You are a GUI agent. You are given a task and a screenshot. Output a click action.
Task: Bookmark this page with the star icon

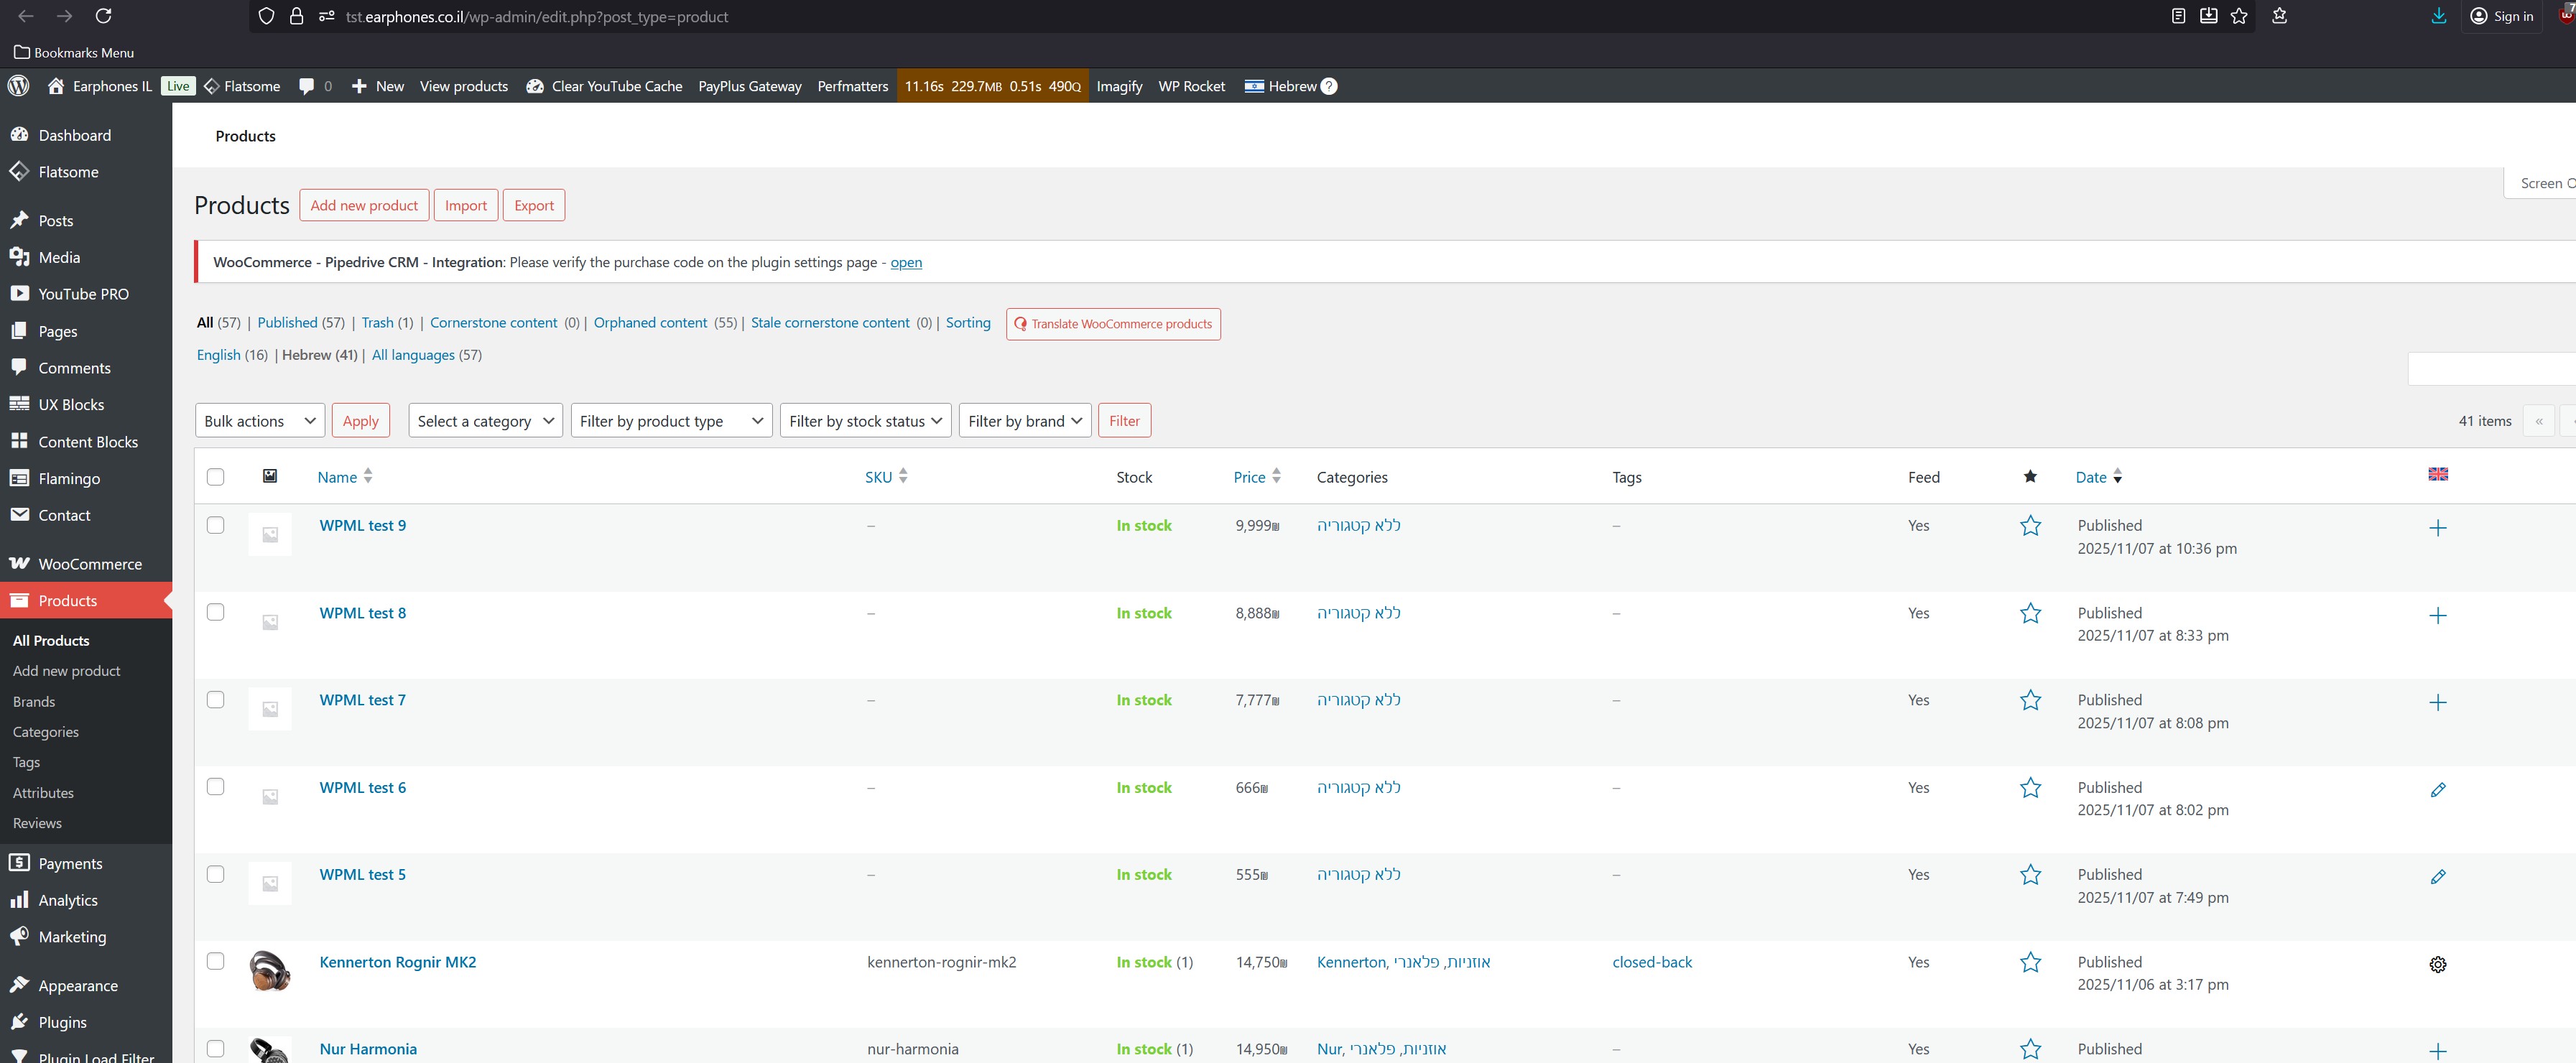[2239, 16]
